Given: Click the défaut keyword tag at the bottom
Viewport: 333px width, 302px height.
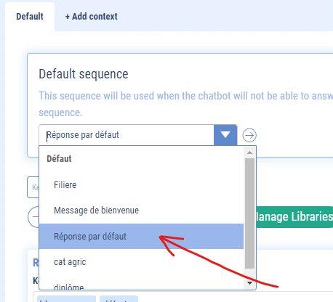Looking at the screenshot, I should point(119,298).
